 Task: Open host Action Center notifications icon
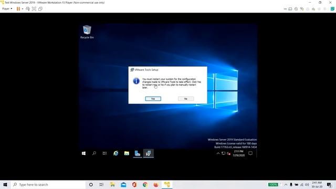click(329, 184)
